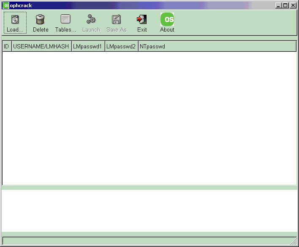This screenshot has width=299, height=247.
Task: Close the ophcrack window
Action: click(x=293, y=5)
